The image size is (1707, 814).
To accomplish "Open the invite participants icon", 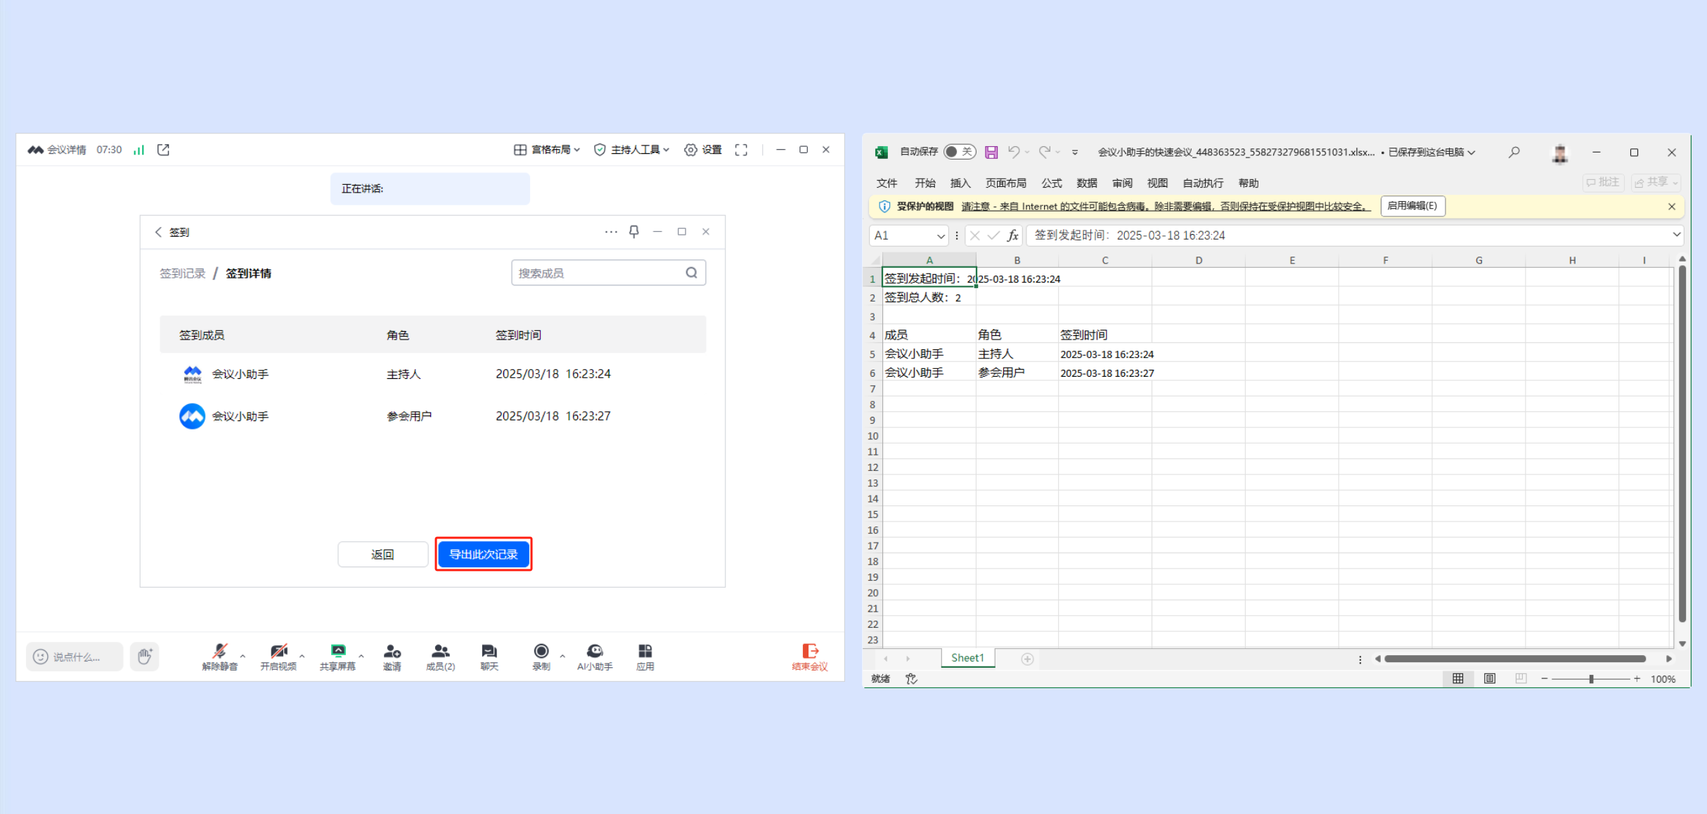I will click(x=392, y=651).
